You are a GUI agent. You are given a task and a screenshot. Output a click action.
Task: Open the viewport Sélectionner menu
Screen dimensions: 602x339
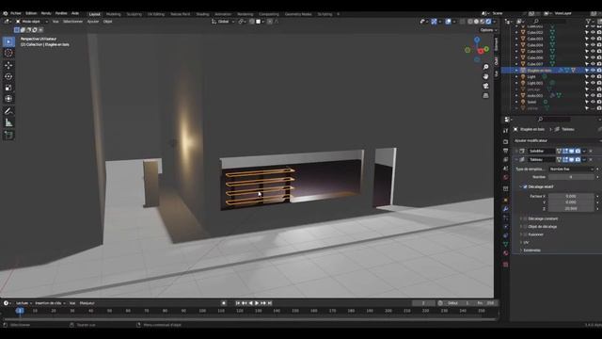point(73,22)
